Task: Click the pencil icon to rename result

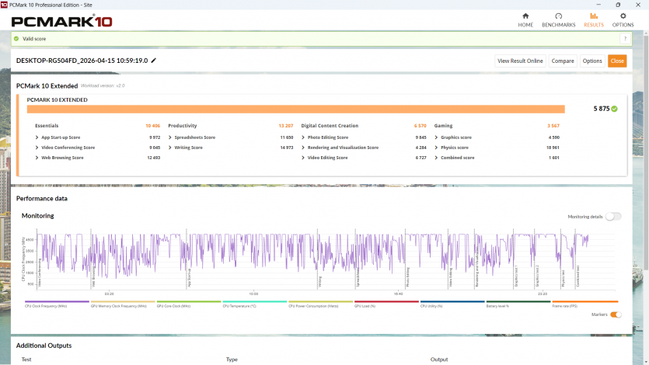Action: coord(154,61)
